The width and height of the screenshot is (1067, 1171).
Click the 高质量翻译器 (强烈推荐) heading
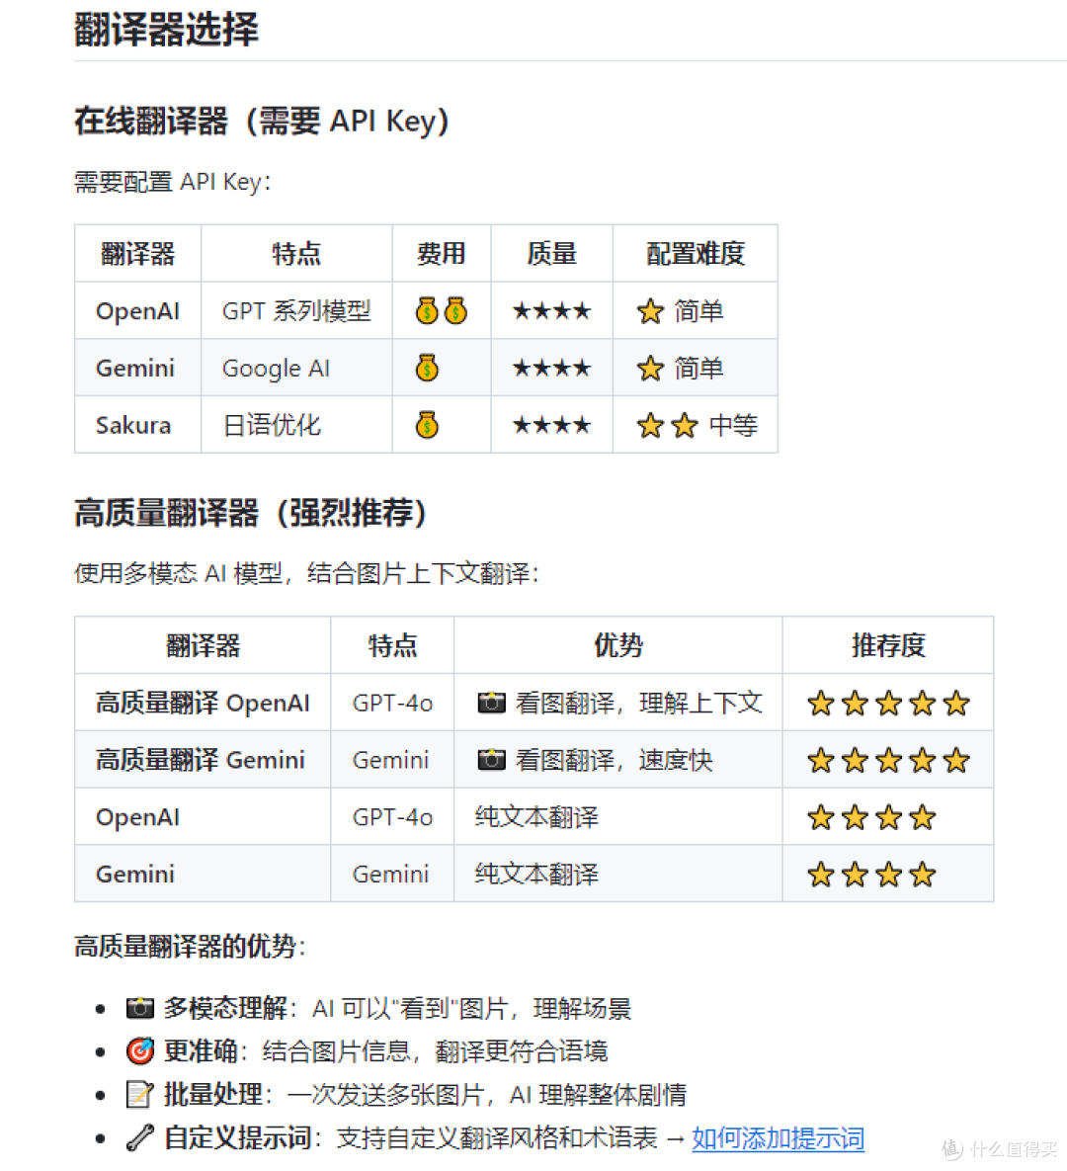tap(251, 513)
